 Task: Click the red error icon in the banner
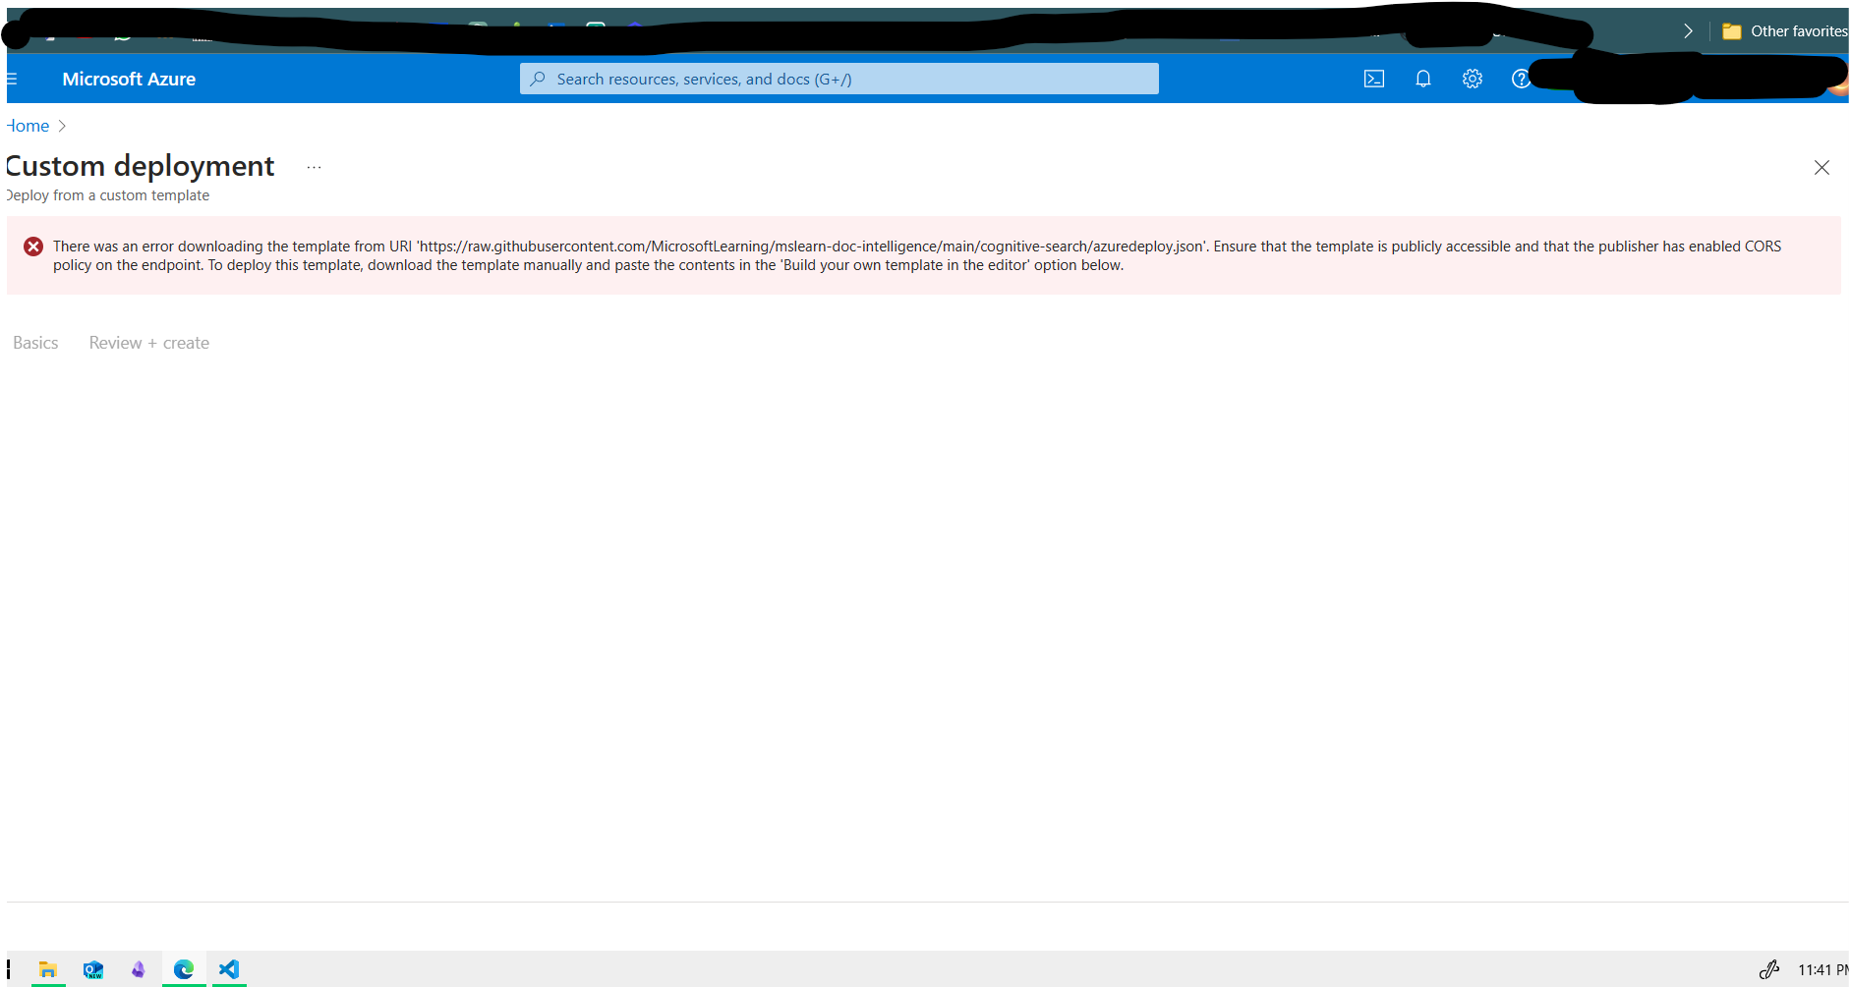(x=33, y=247)
